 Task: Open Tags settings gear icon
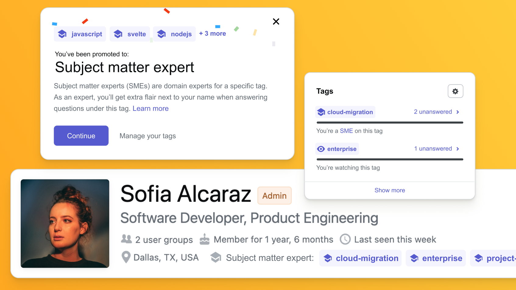tap(455, 91)
